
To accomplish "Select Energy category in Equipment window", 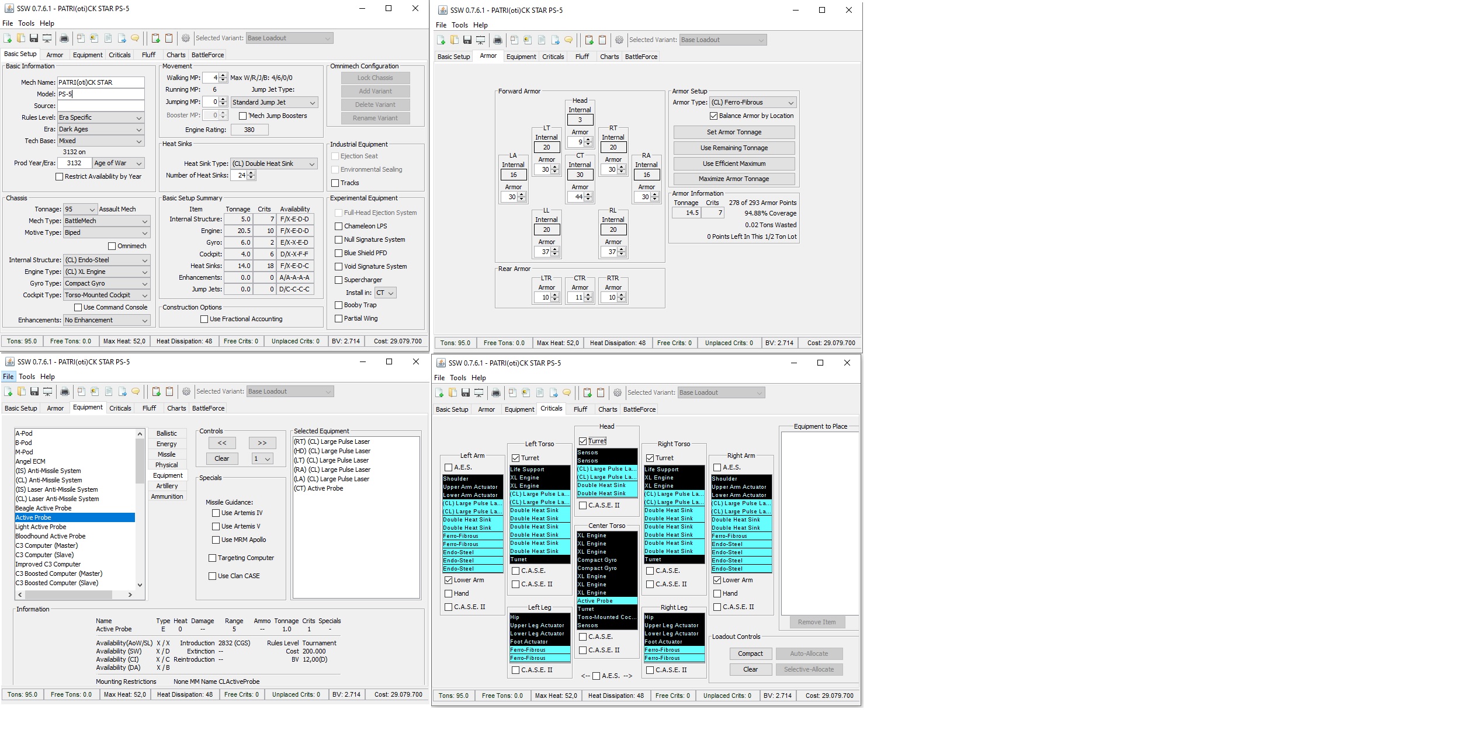I will pyautogui.click(x=167, y=444).
